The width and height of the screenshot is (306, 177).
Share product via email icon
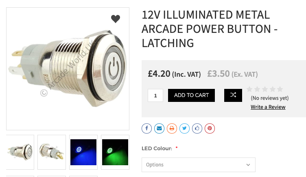coord(159,128)
